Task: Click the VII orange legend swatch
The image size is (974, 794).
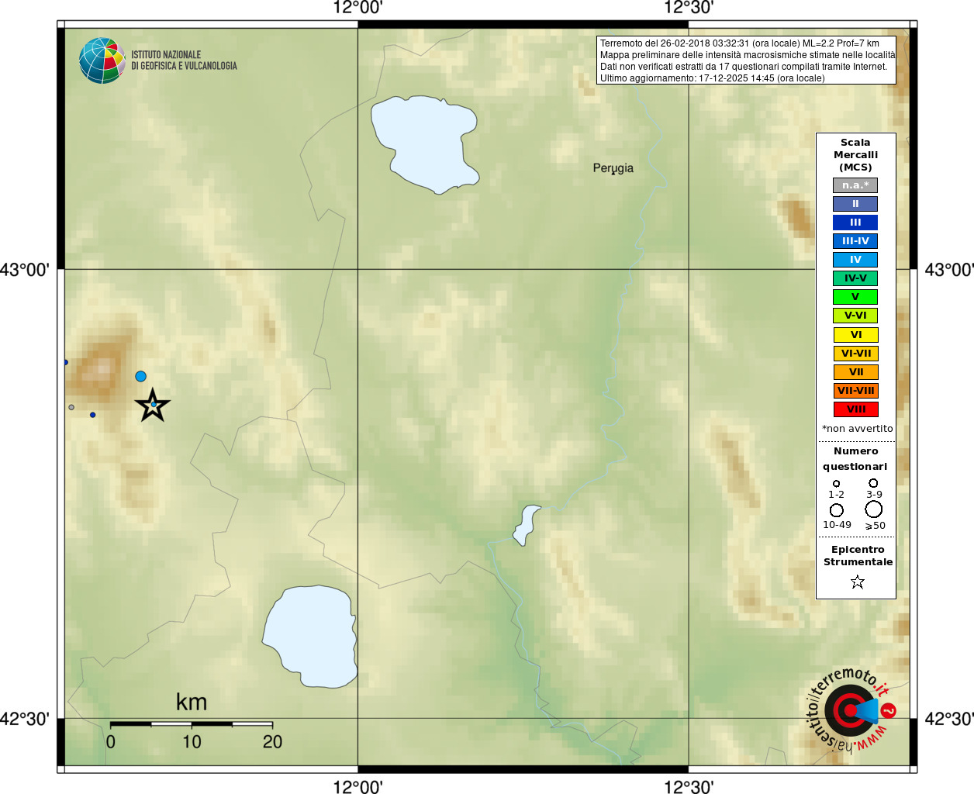Action: pos(855,372)
